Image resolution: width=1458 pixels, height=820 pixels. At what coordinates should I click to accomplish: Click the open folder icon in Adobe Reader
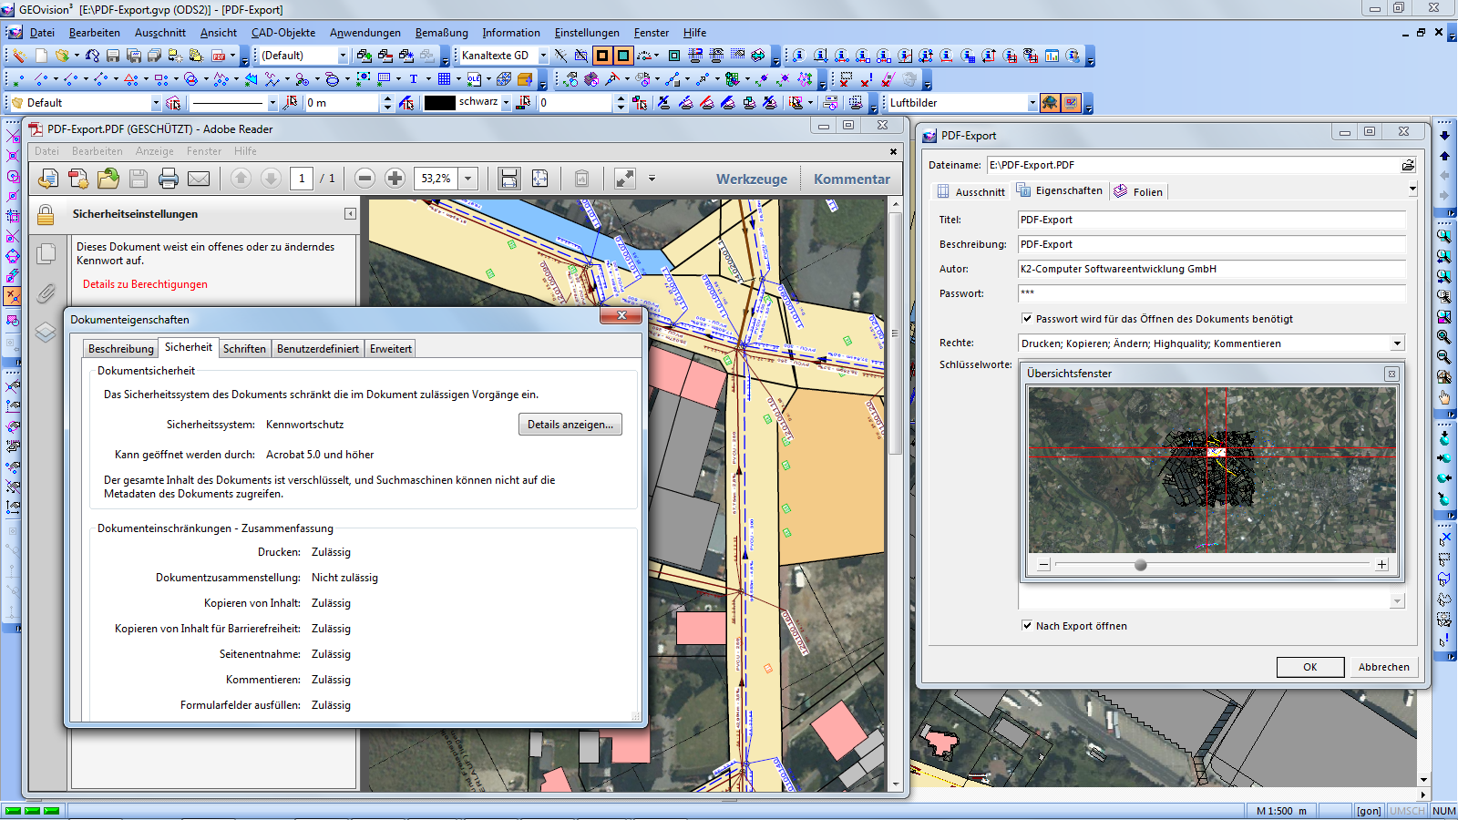point(108,179)
